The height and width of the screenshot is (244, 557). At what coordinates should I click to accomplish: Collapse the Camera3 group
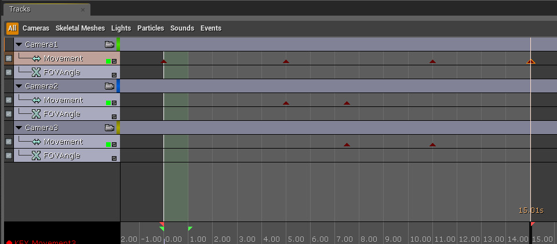tap(19, 127)
